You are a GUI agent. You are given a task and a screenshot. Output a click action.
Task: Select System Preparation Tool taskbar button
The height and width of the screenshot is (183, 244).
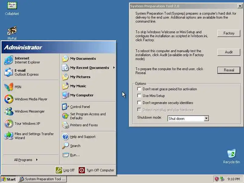pos(42,179)
